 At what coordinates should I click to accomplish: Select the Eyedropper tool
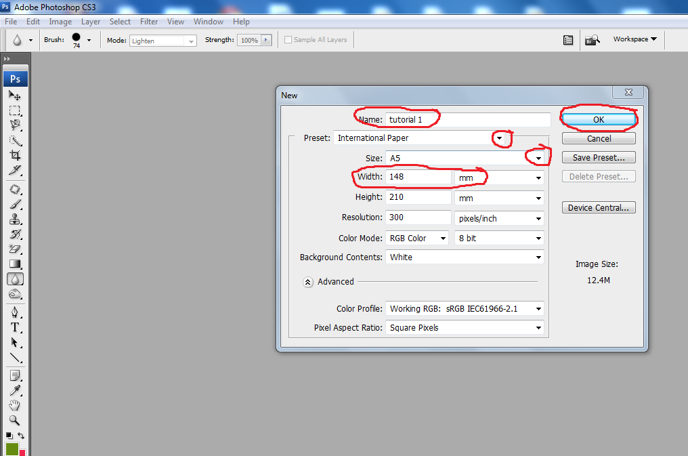[15, 390]
